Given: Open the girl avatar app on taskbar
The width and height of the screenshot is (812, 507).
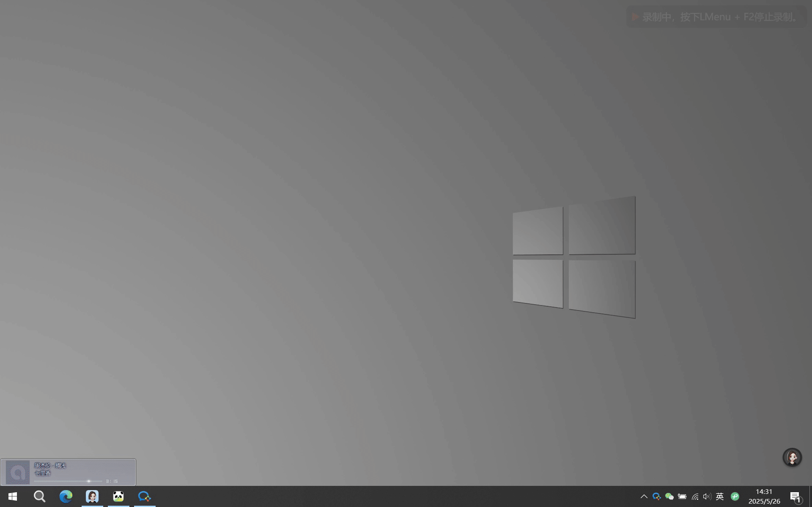Looking at the screenshot, I should tap(92, 496).
